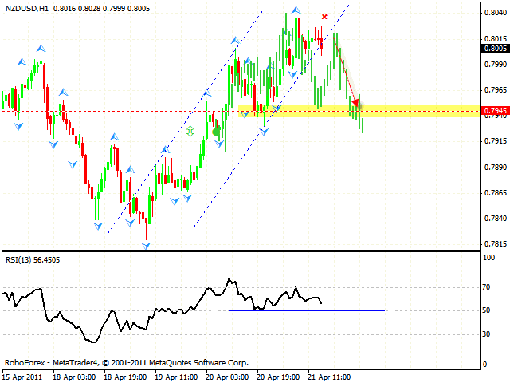Click the RSI(13) indicator label
This screenshot has height=383, width=510.
pyautogui.click(x=33, y=259)
